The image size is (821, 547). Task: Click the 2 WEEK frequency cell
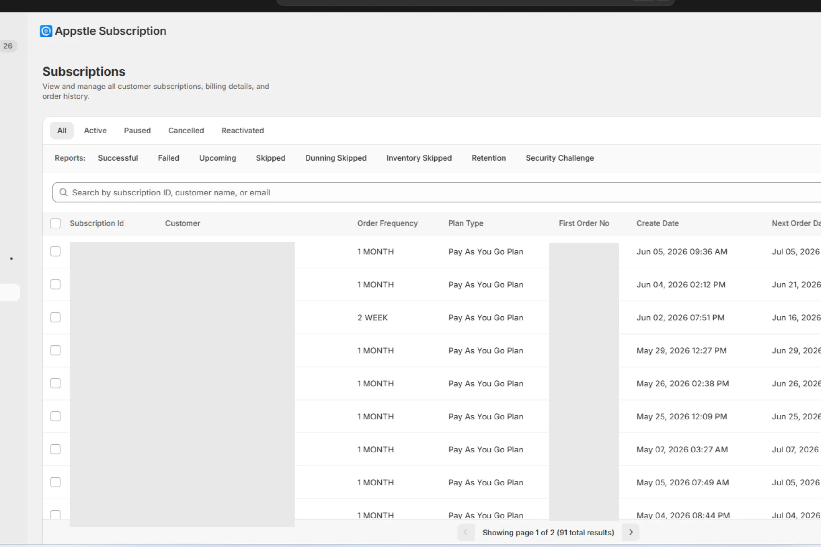pyautogui.click(x=372, y=318)
